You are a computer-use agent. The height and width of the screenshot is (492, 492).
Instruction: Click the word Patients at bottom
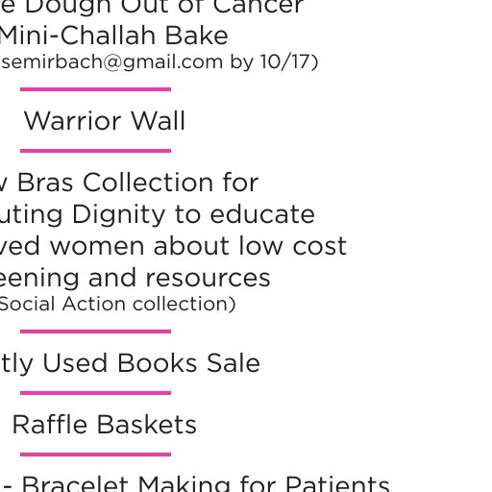[x=337, y=484]
